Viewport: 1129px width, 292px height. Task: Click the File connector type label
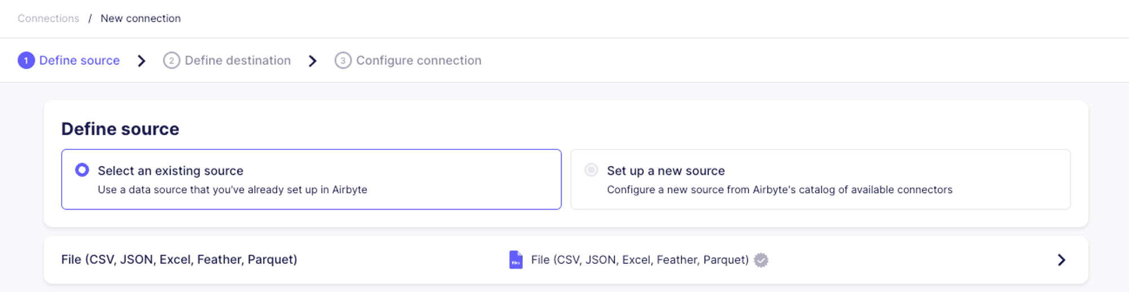click(x=640, y=260)
